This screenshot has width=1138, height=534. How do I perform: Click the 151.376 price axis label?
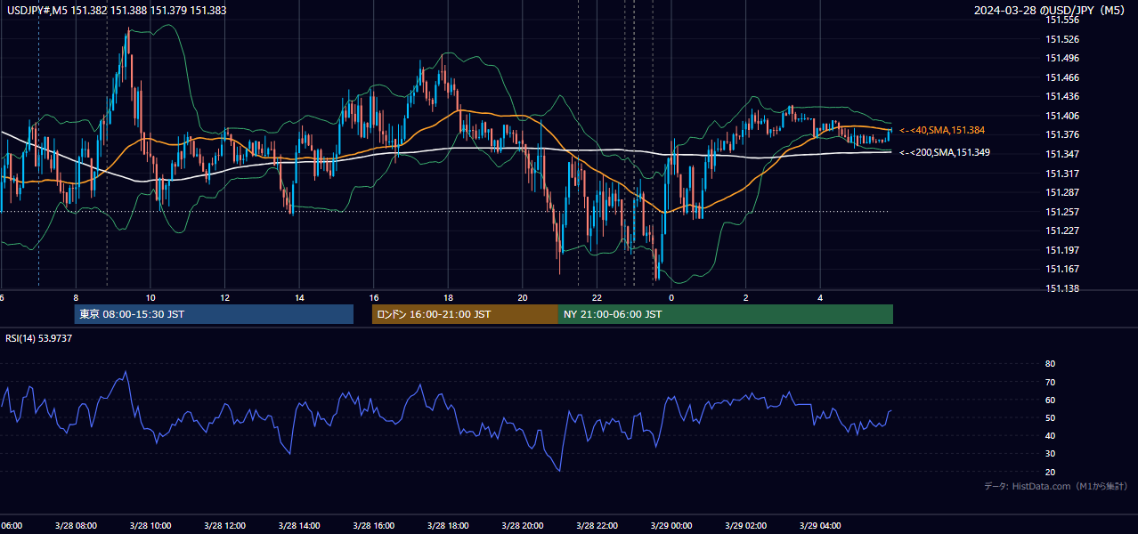coord(1062,135)
